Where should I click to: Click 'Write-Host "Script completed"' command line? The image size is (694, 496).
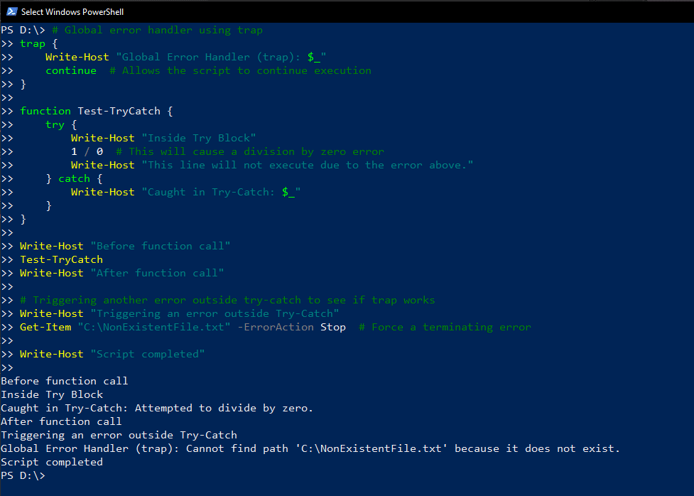112,355
